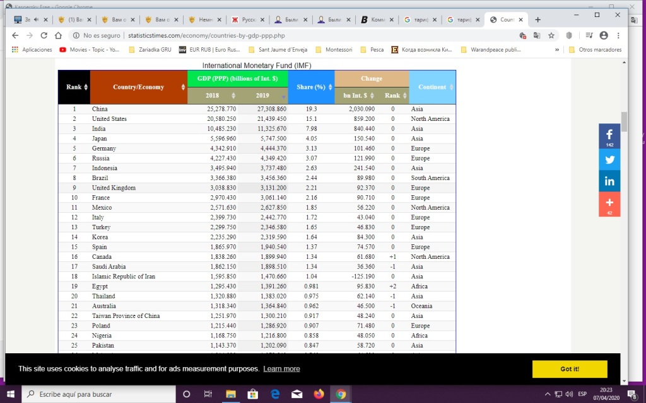Share page on Facebook sidebar icon
This screenshot has width=646, height=403.
coord(609,136)
